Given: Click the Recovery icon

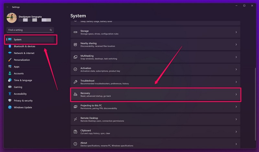Looking at the screenshot, I should [x=75, y=95].
